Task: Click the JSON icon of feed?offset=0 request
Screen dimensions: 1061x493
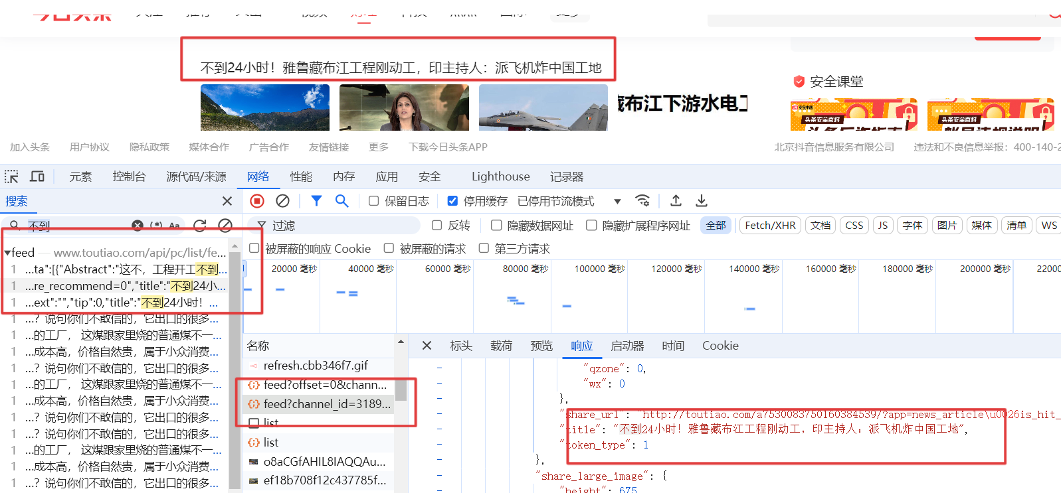Action: tap(254, 385)
